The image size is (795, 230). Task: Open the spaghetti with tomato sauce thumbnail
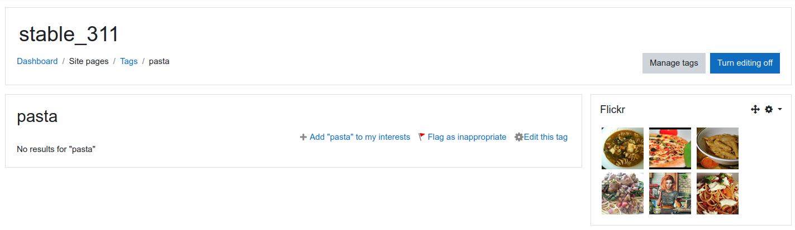[x=717, y=193]
